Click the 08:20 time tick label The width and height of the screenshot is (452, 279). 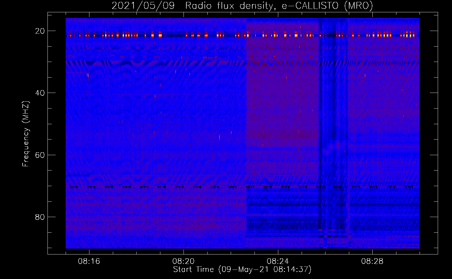184,261
